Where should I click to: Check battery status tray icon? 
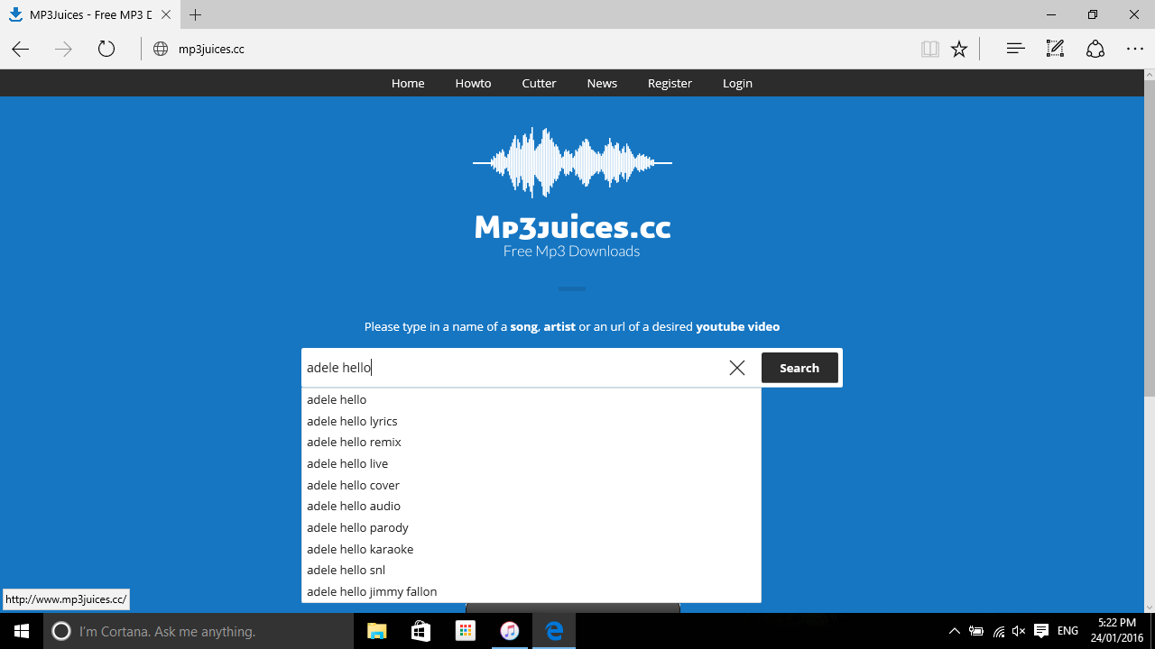976,631
